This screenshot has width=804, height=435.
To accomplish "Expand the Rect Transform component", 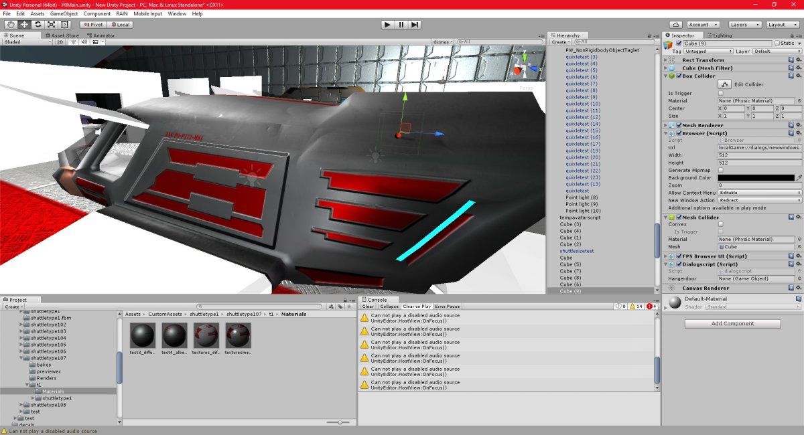I will tap(666, 60).
